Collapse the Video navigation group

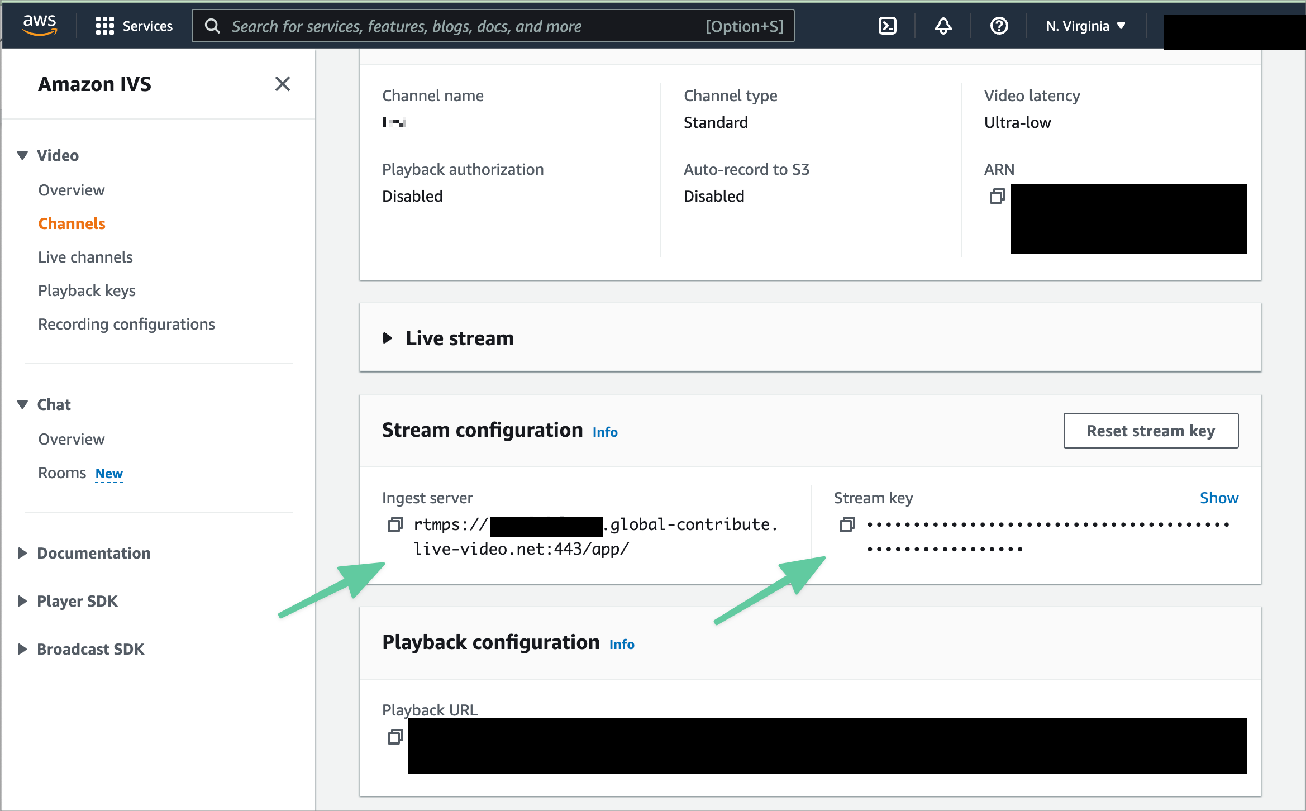(22, 155)
